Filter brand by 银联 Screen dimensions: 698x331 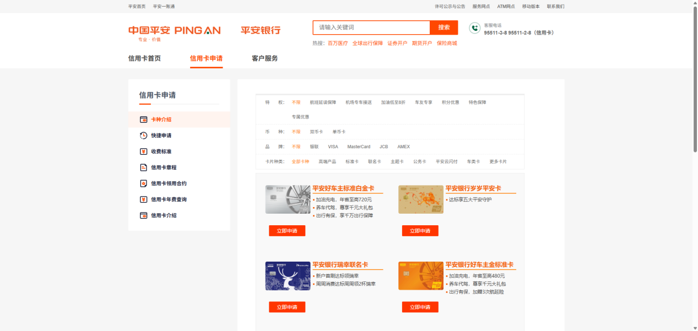coord(314,146)
